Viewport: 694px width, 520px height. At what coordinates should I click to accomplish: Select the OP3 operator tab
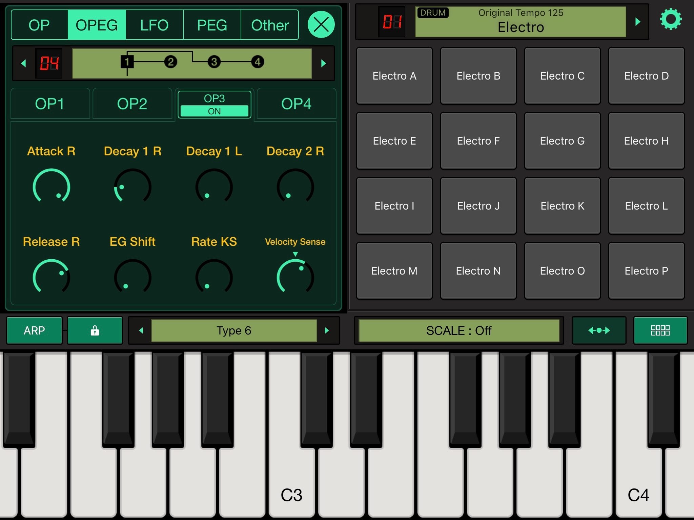coord(214,99)
